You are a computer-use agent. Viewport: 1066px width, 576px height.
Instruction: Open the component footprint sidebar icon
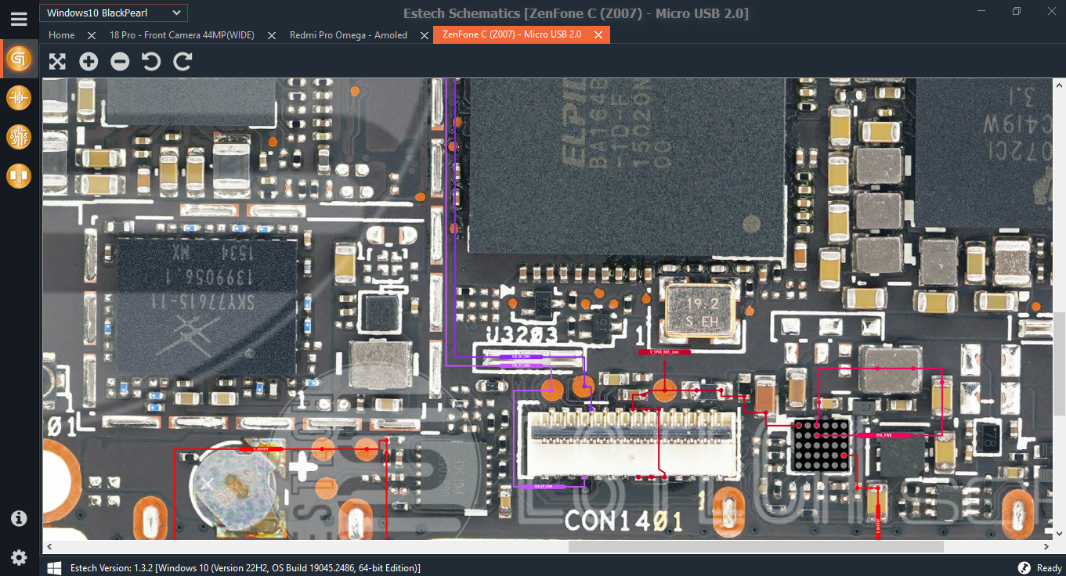click(x=19, y=176)
